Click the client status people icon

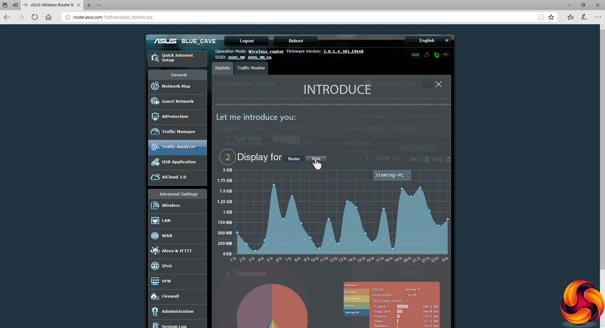coord(427,55)
